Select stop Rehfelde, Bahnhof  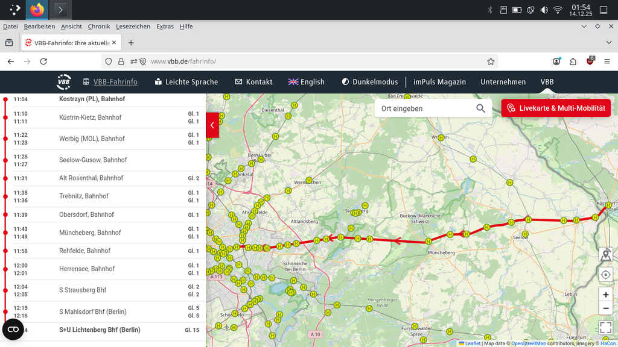84,251
